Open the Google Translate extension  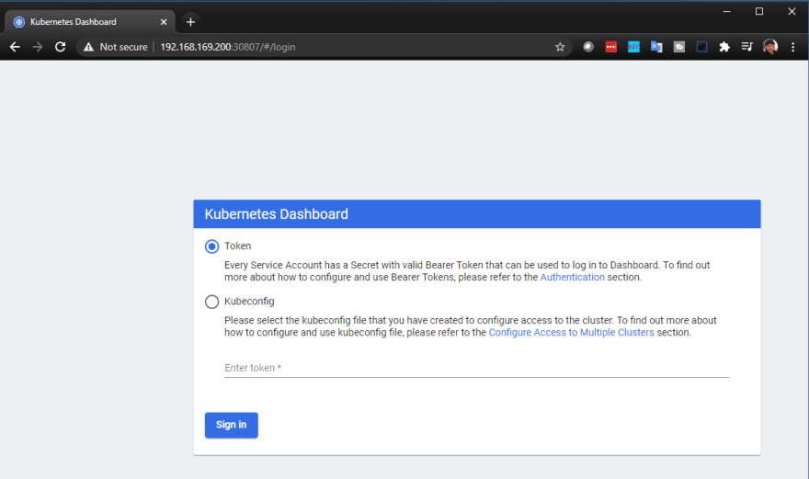click(x=656, y=47)
